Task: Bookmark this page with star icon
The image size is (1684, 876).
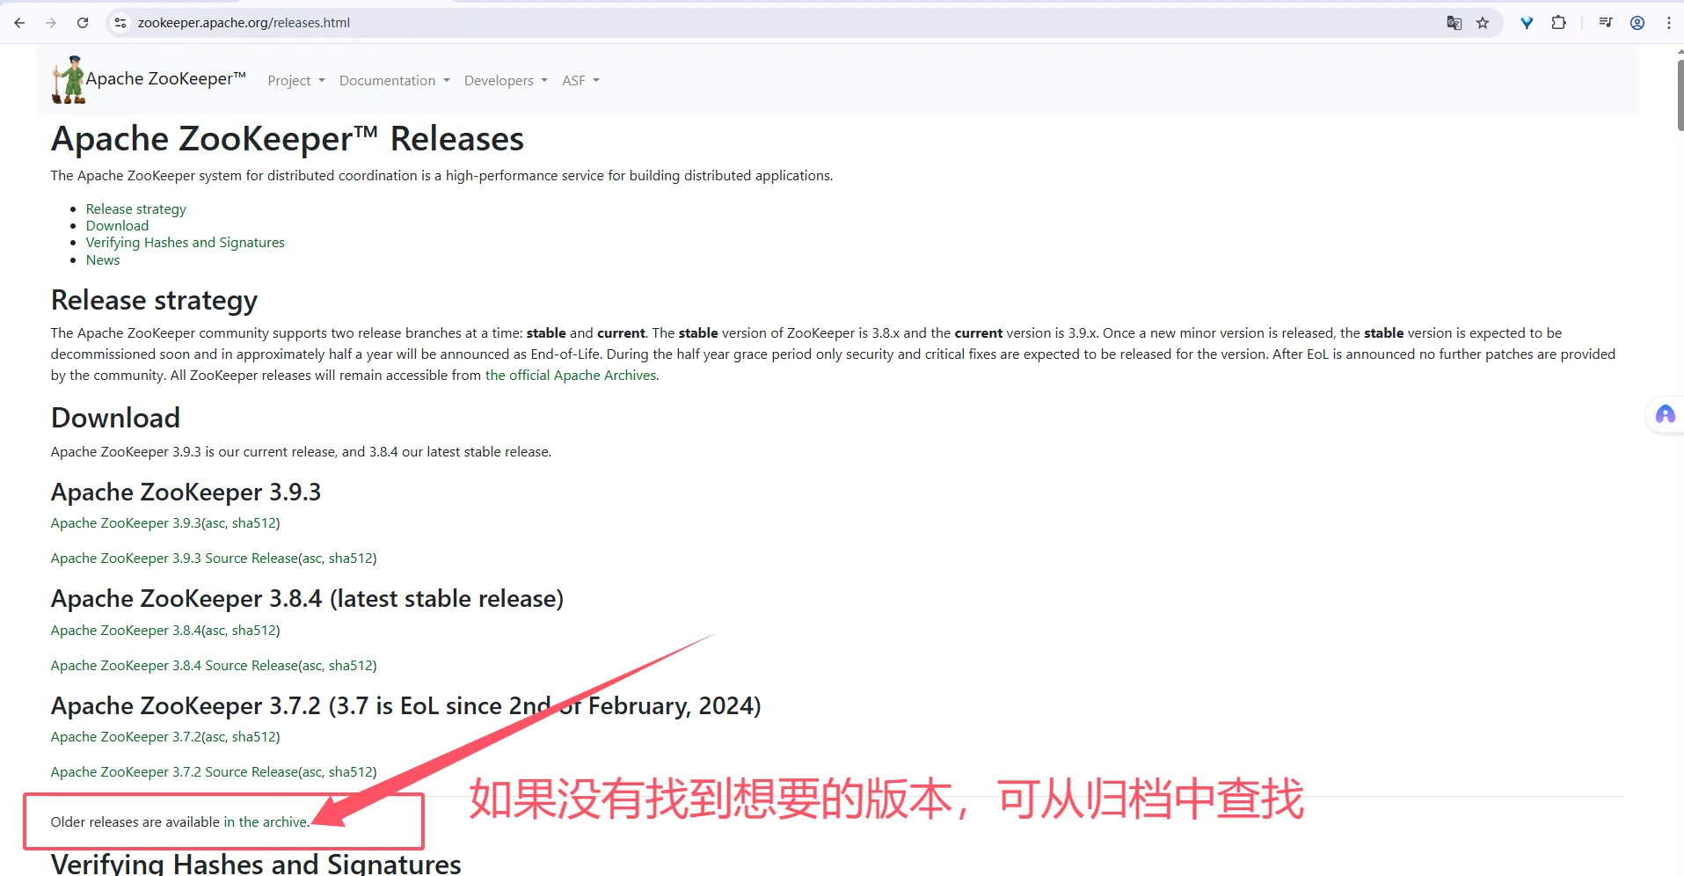Action: 1484,23
